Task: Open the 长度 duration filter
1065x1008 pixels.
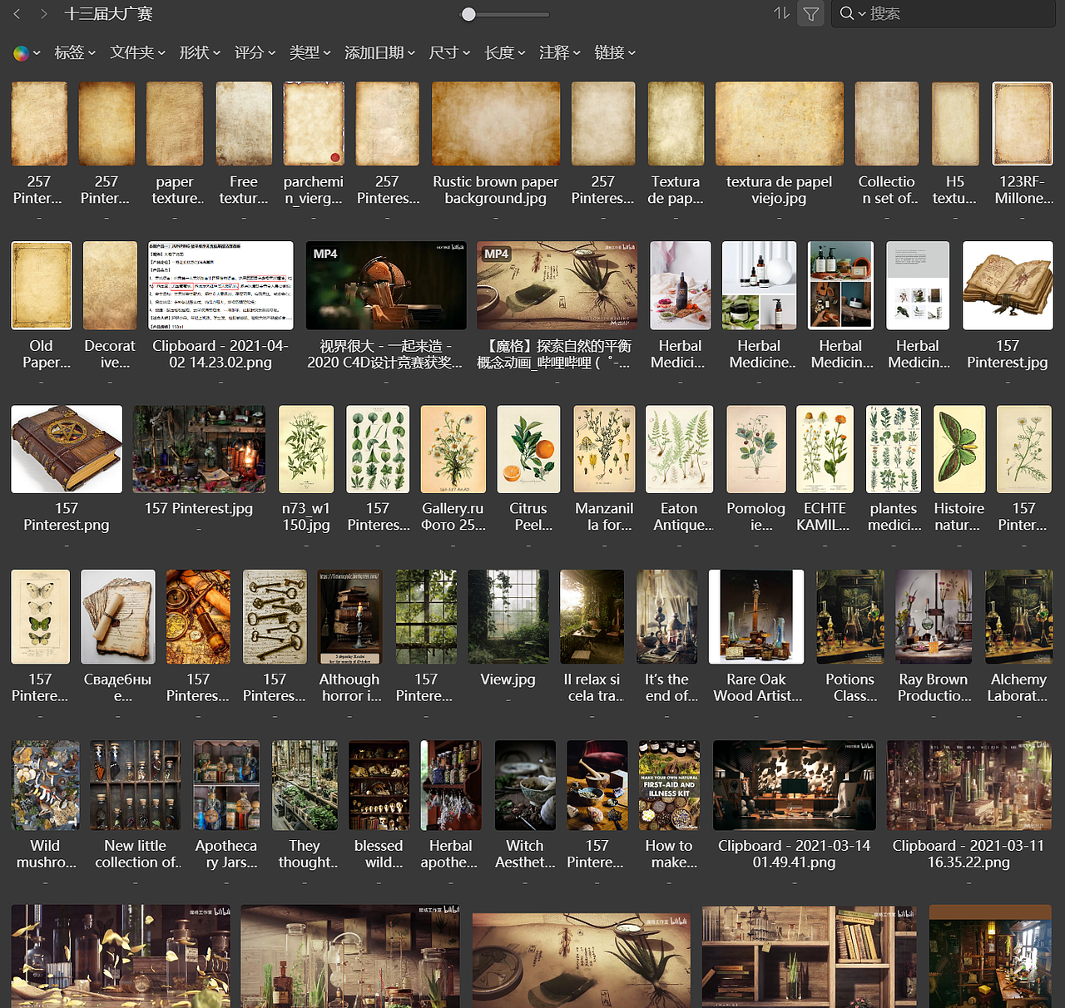Action: 505,52
